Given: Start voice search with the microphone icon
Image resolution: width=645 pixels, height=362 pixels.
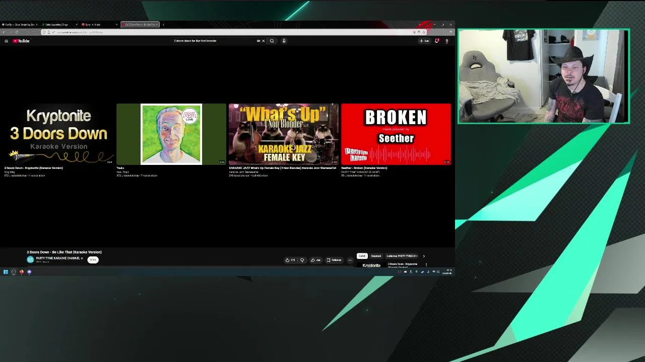Looking at the screenshot, I should [284, 41].
